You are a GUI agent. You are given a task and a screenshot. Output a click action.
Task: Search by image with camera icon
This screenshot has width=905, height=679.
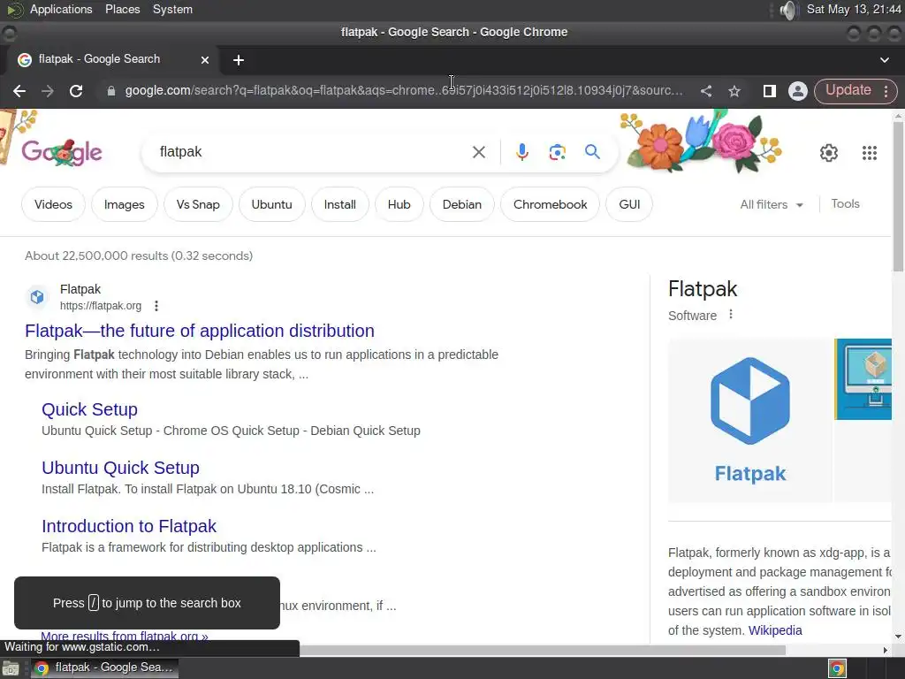click(557, 152)
